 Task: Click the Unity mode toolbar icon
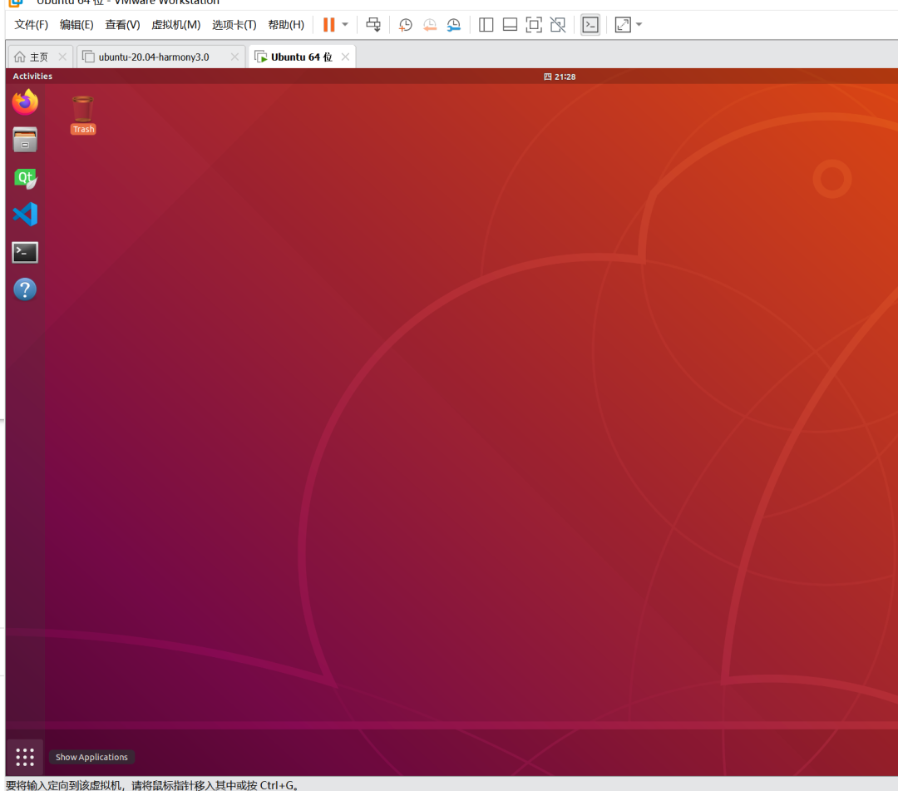(558, 25)
